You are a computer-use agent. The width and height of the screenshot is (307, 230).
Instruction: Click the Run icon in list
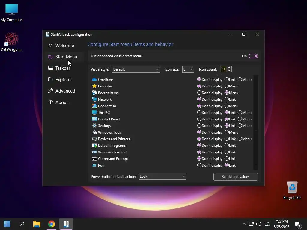94,165
